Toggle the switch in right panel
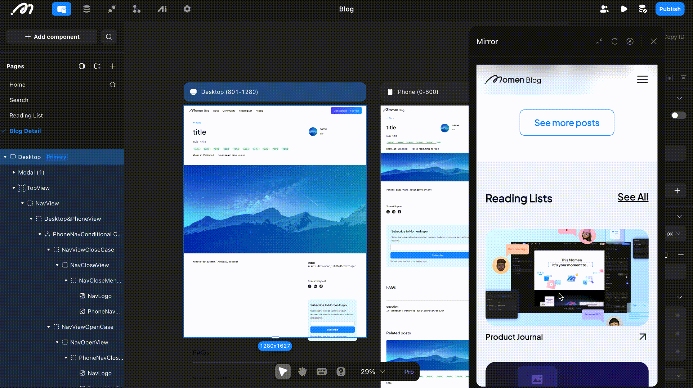693x388 pixels. click(x=678, y=115)
